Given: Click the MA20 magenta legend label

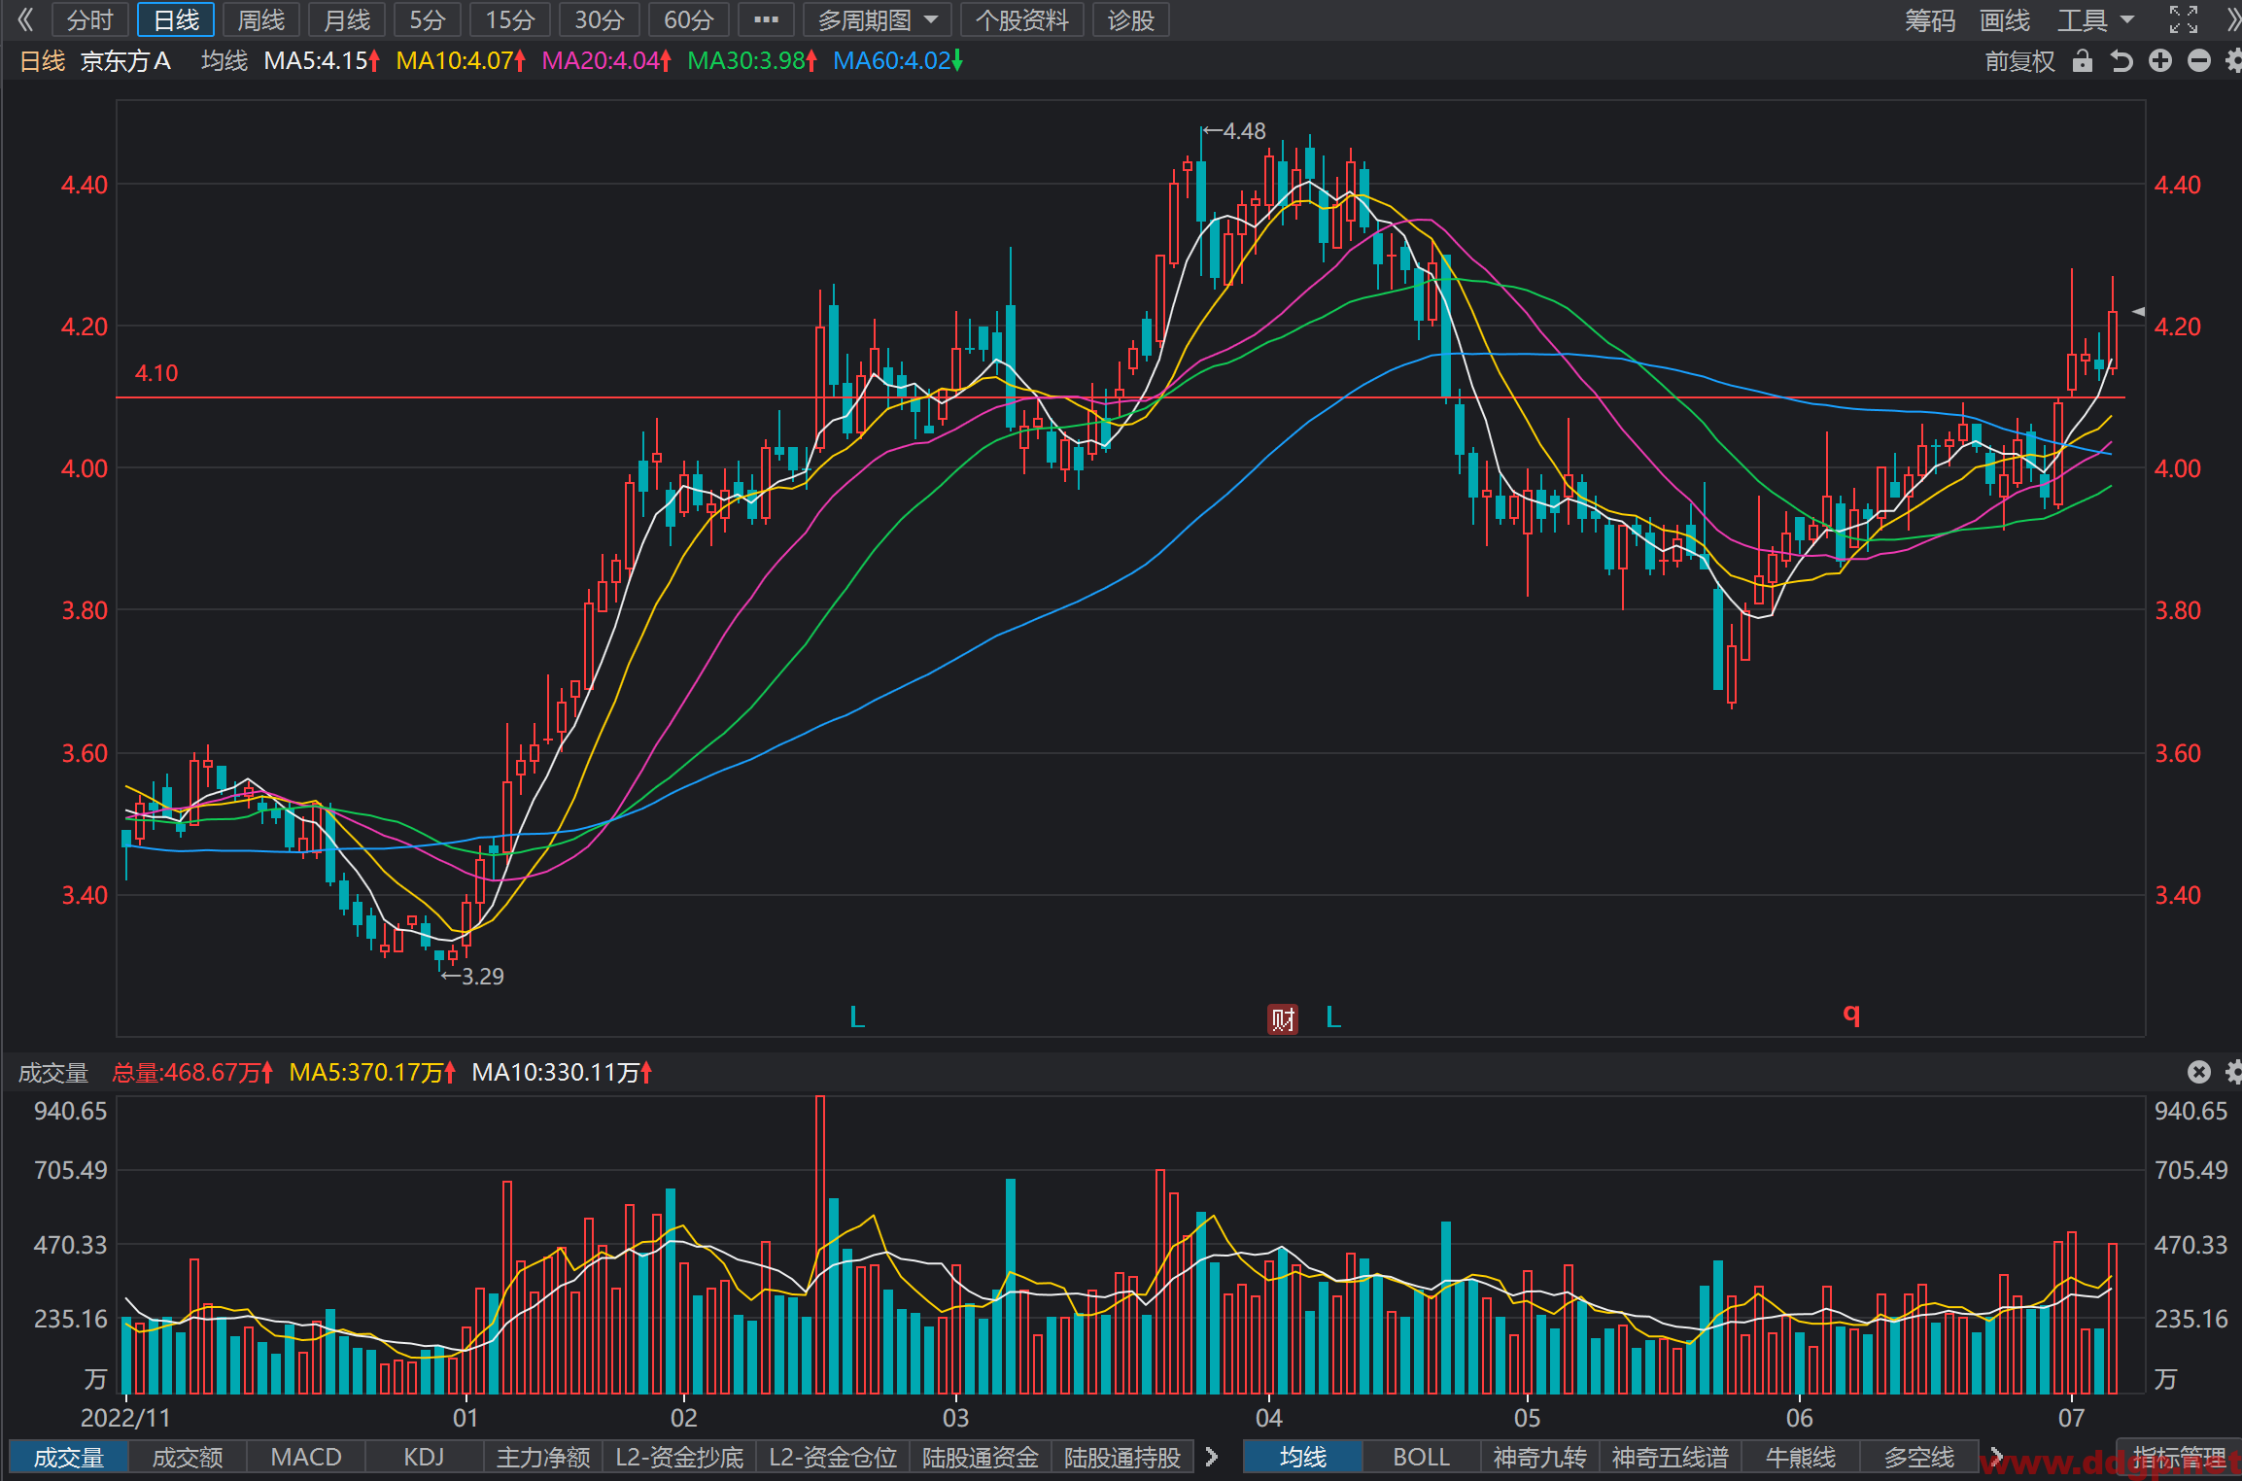Looking at the screenshot, I should coord(606,61).
